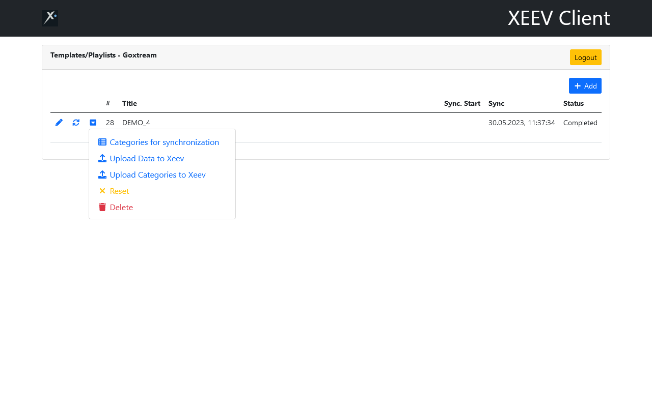Choose Upload Categories to Xeev
652x407 pixels.
coord(157,175)
